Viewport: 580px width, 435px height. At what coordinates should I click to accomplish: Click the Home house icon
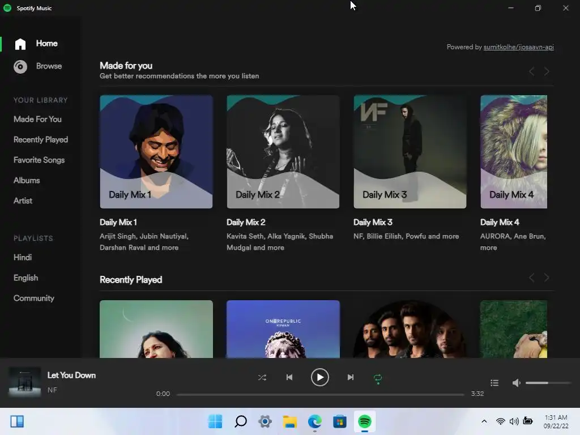tap(20, 44)
